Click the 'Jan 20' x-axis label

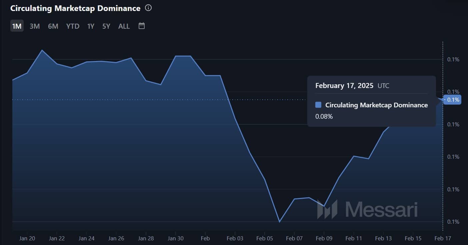tap(27, 238)
